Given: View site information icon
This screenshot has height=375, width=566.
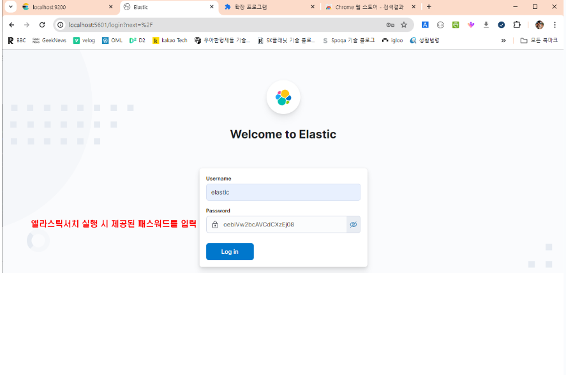Looking at the screenshot, I should point(61,25).
